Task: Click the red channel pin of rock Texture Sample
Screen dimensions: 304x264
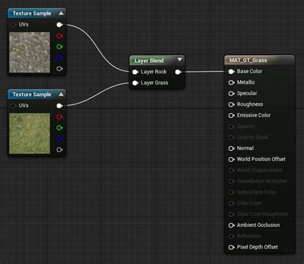Action: 60,36
